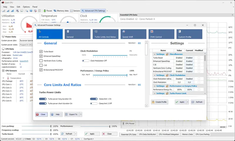Viewport: 235px width, 141px height.
Task: Open the FIVR Control tile
Action: (x=161, y=34)
